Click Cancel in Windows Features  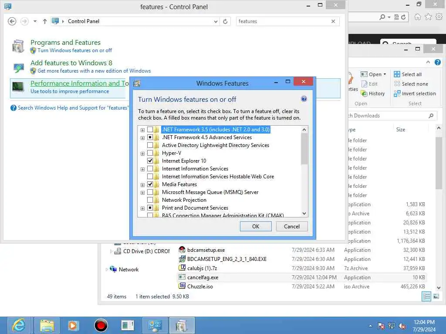click(x=292, y=226)
